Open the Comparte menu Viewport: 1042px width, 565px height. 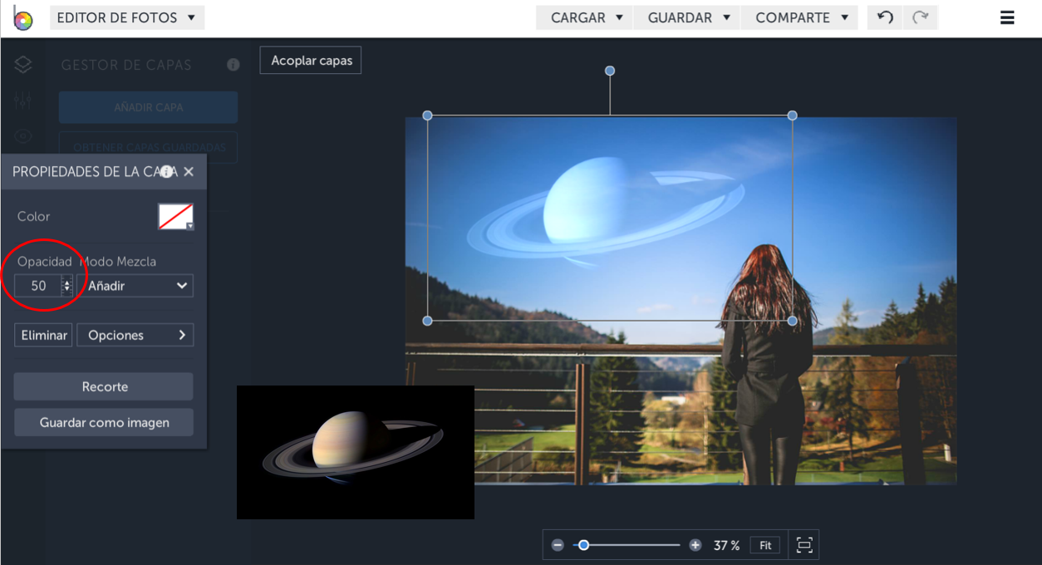[x=801, y=17]
